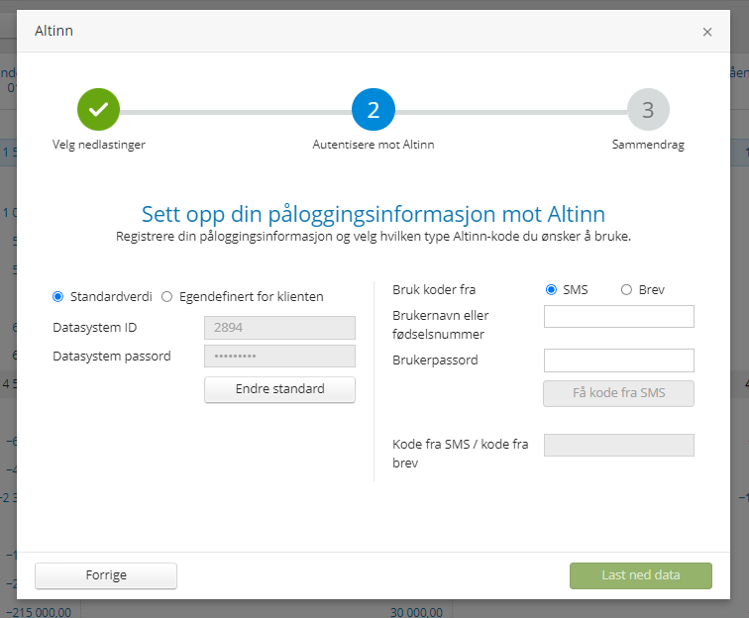Click the Datasystem ID field
Image resolution: width=749 pixels, height=618 pixels.
pyautogui.click(x=279, y=328)
